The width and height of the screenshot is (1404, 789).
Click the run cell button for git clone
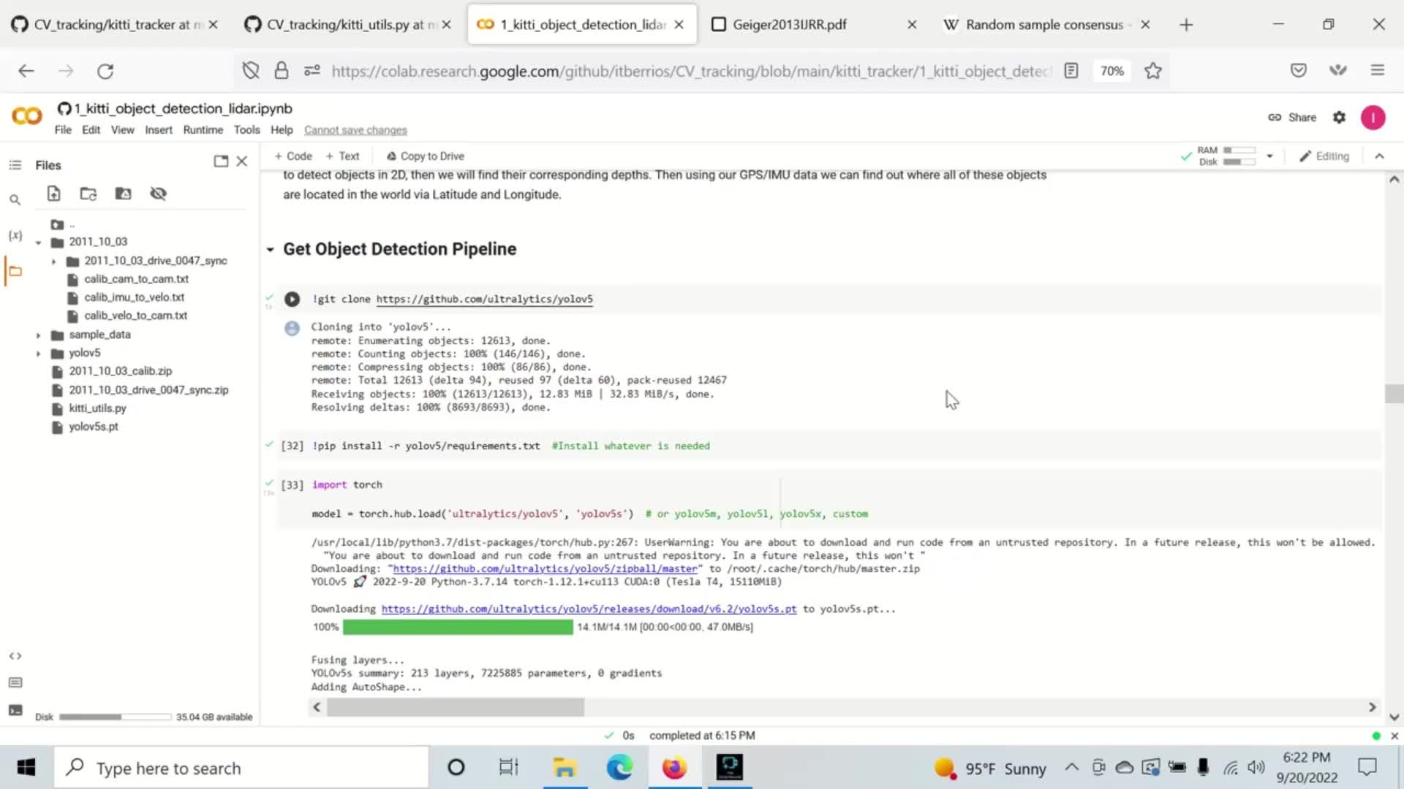pyautogui.click(x=292, y=299)
